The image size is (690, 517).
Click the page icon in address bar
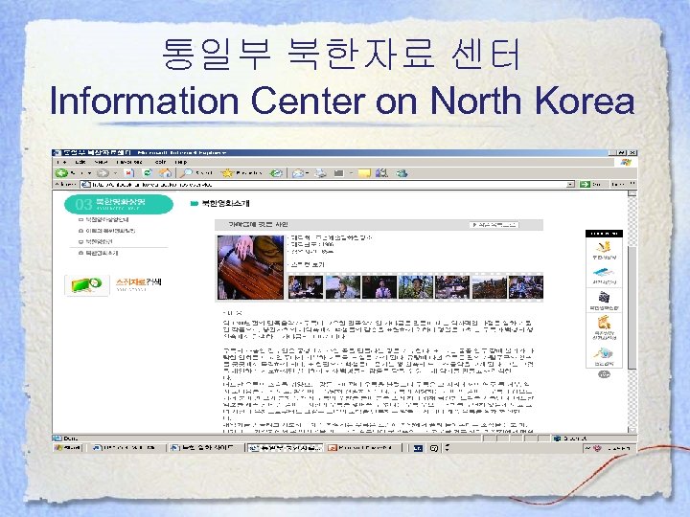click(x=85, y=184)
